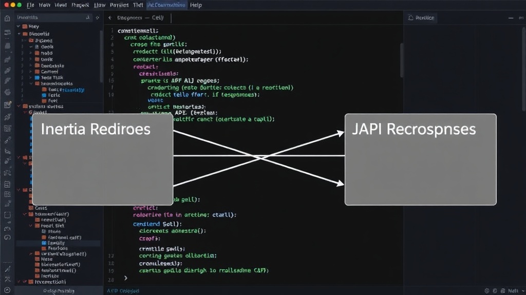Click the dash icon in the right panel header

(x=511, y=18)
